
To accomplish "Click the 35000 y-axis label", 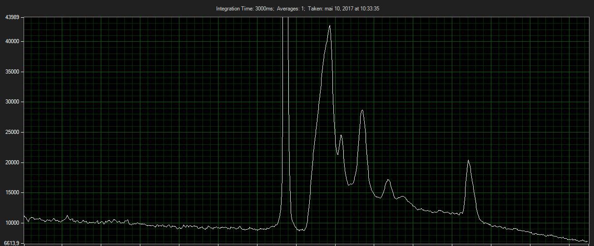I will point(12,72).
